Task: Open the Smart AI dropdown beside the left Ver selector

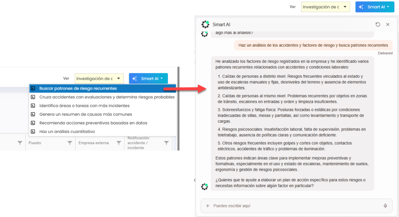Action: [148, 79]
